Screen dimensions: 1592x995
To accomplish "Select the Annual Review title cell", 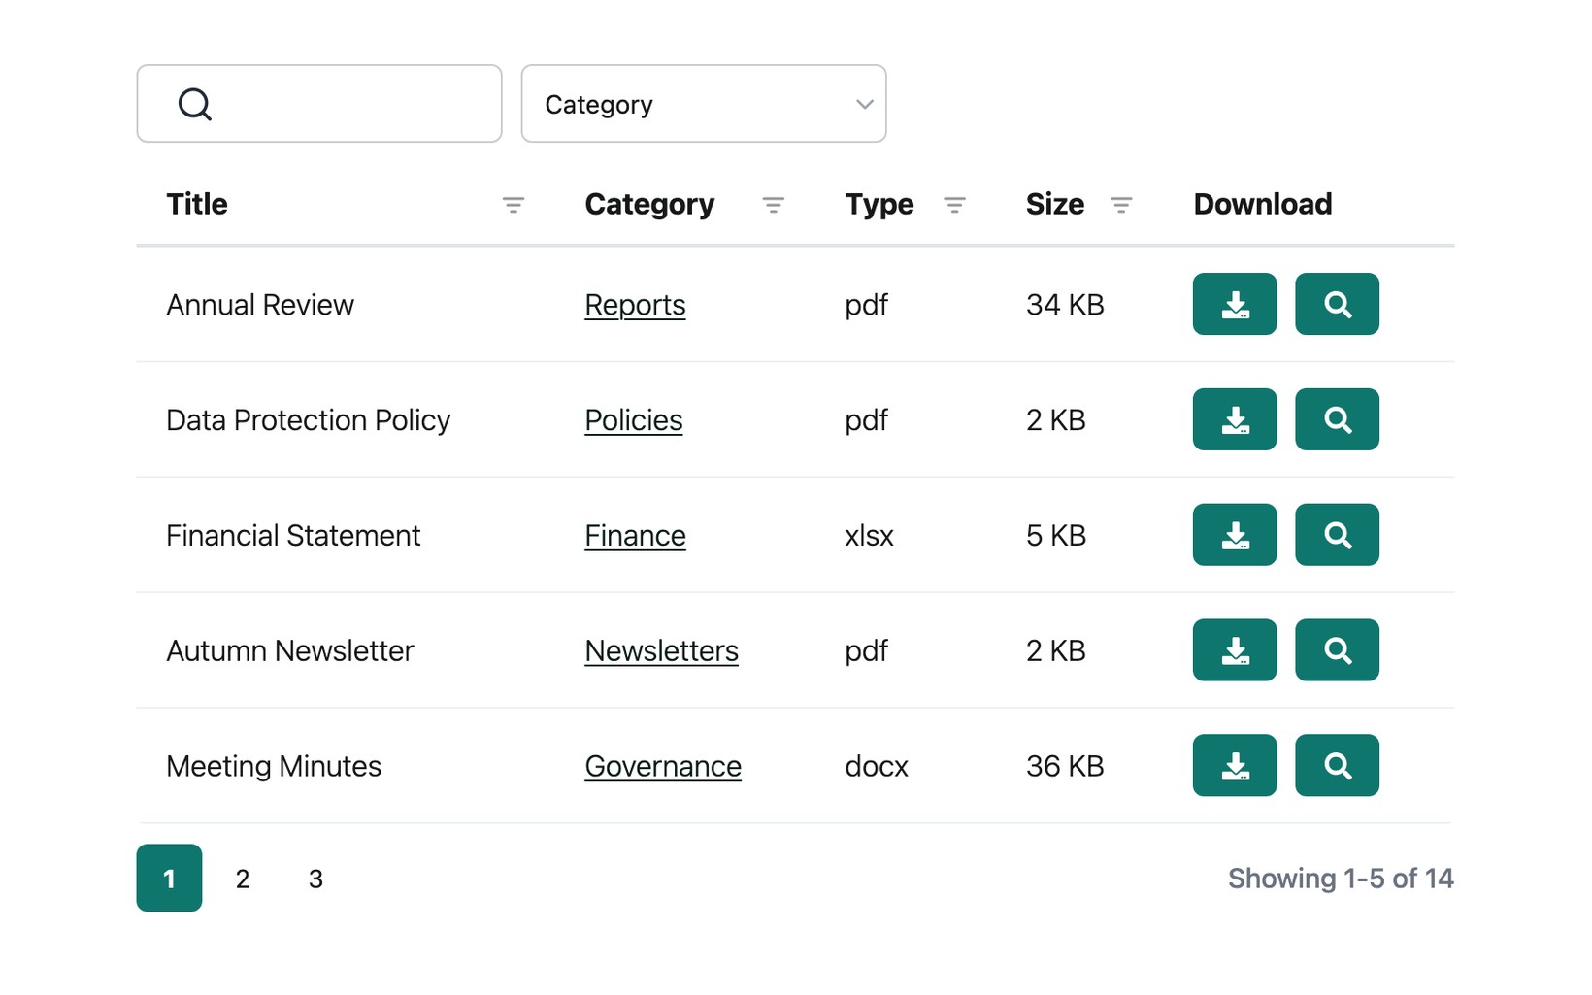I will pyautogui.click(x=260, y=305).
